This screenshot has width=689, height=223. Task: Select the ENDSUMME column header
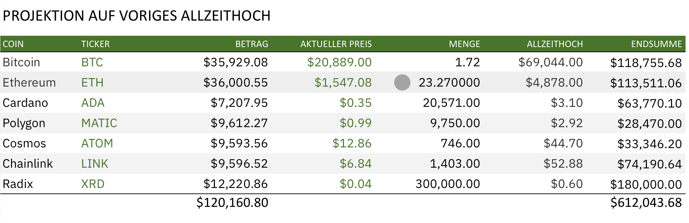point(656,44)
